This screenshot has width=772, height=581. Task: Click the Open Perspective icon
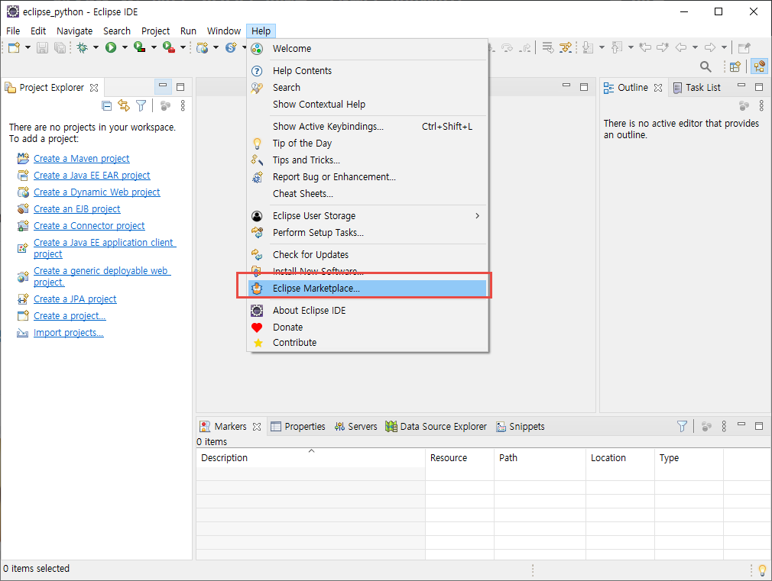pyautogui.click(x=735, y=66)
